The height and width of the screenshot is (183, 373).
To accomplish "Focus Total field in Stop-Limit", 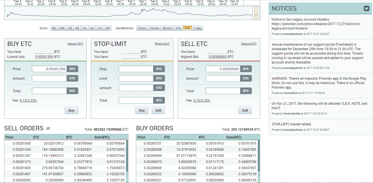I will click(136, 100).
